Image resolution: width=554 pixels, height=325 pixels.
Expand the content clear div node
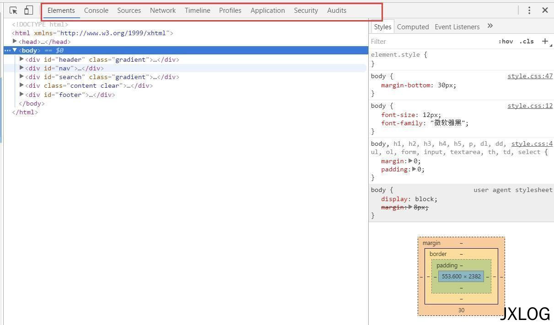coord(22,85)
